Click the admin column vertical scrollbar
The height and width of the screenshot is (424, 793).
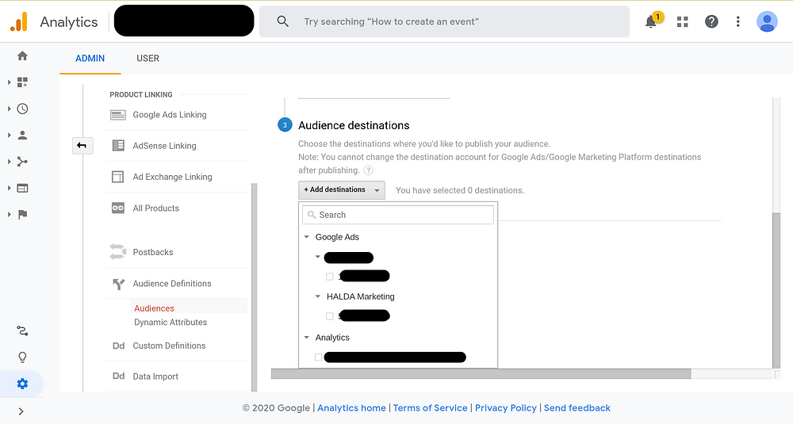coord(255,287)
